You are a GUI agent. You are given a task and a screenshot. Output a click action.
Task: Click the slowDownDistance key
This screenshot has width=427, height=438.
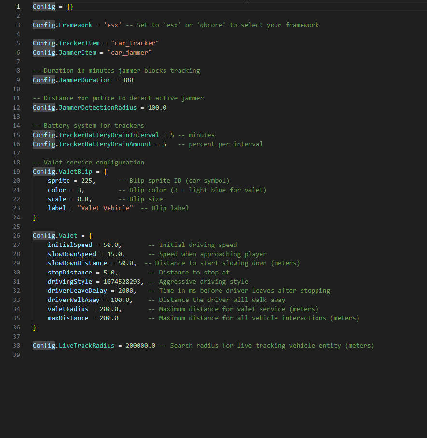77,263
